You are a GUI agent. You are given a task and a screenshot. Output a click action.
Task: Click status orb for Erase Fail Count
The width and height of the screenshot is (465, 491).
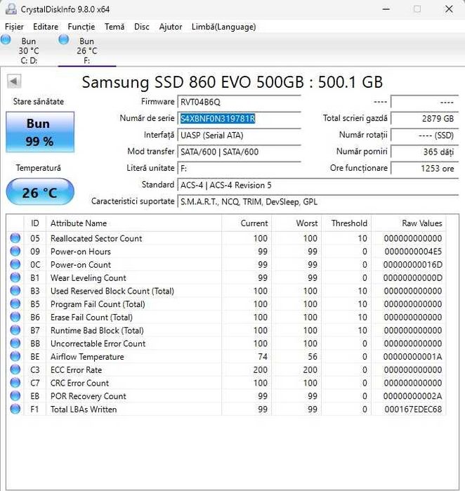click(x=15, y=317)
